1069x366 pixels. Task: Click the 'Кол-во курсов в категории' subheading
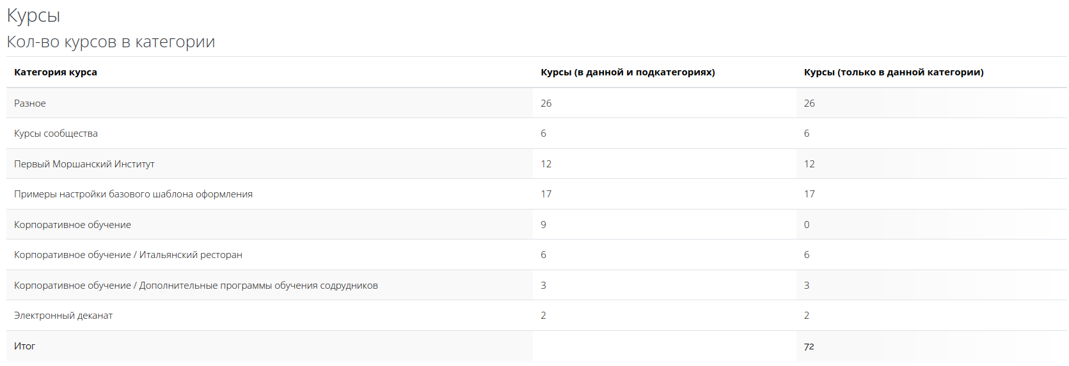(x=111, y=42)
